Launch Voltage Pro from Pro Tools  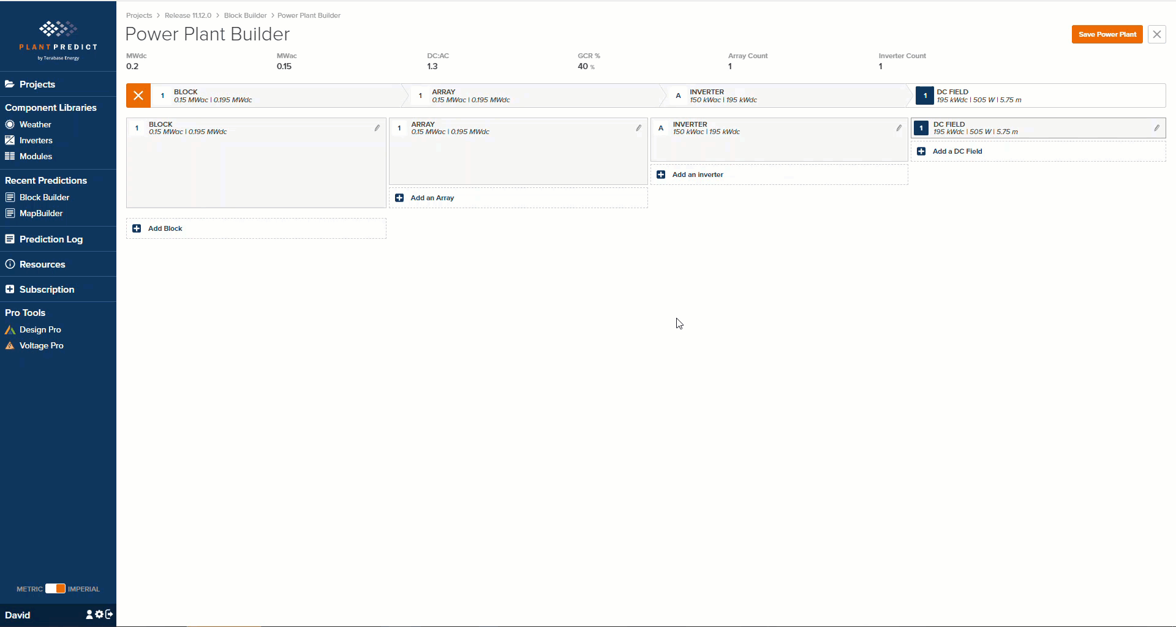[41, 345]
